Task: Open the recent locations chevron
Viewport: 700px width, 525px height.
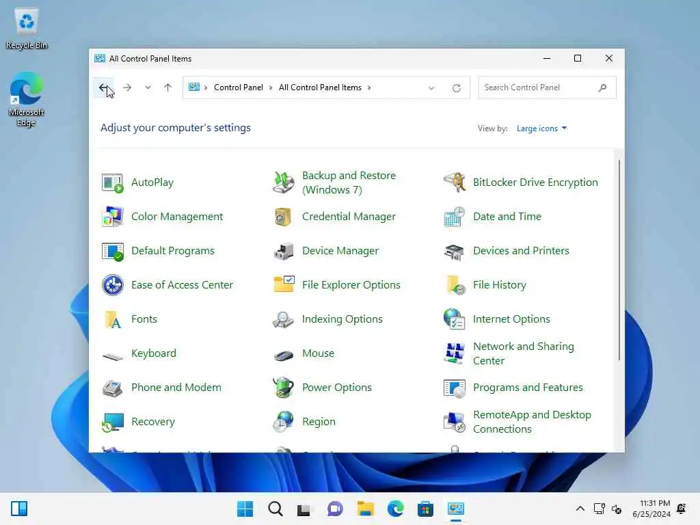Action: [148, 87]
